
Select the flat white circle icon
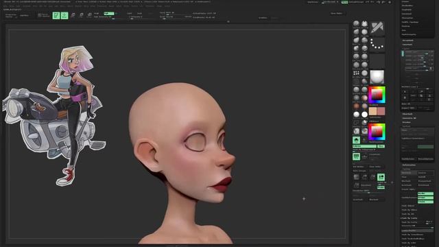pos(364,115)
